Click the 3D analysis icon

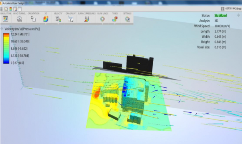click(46, 19)
